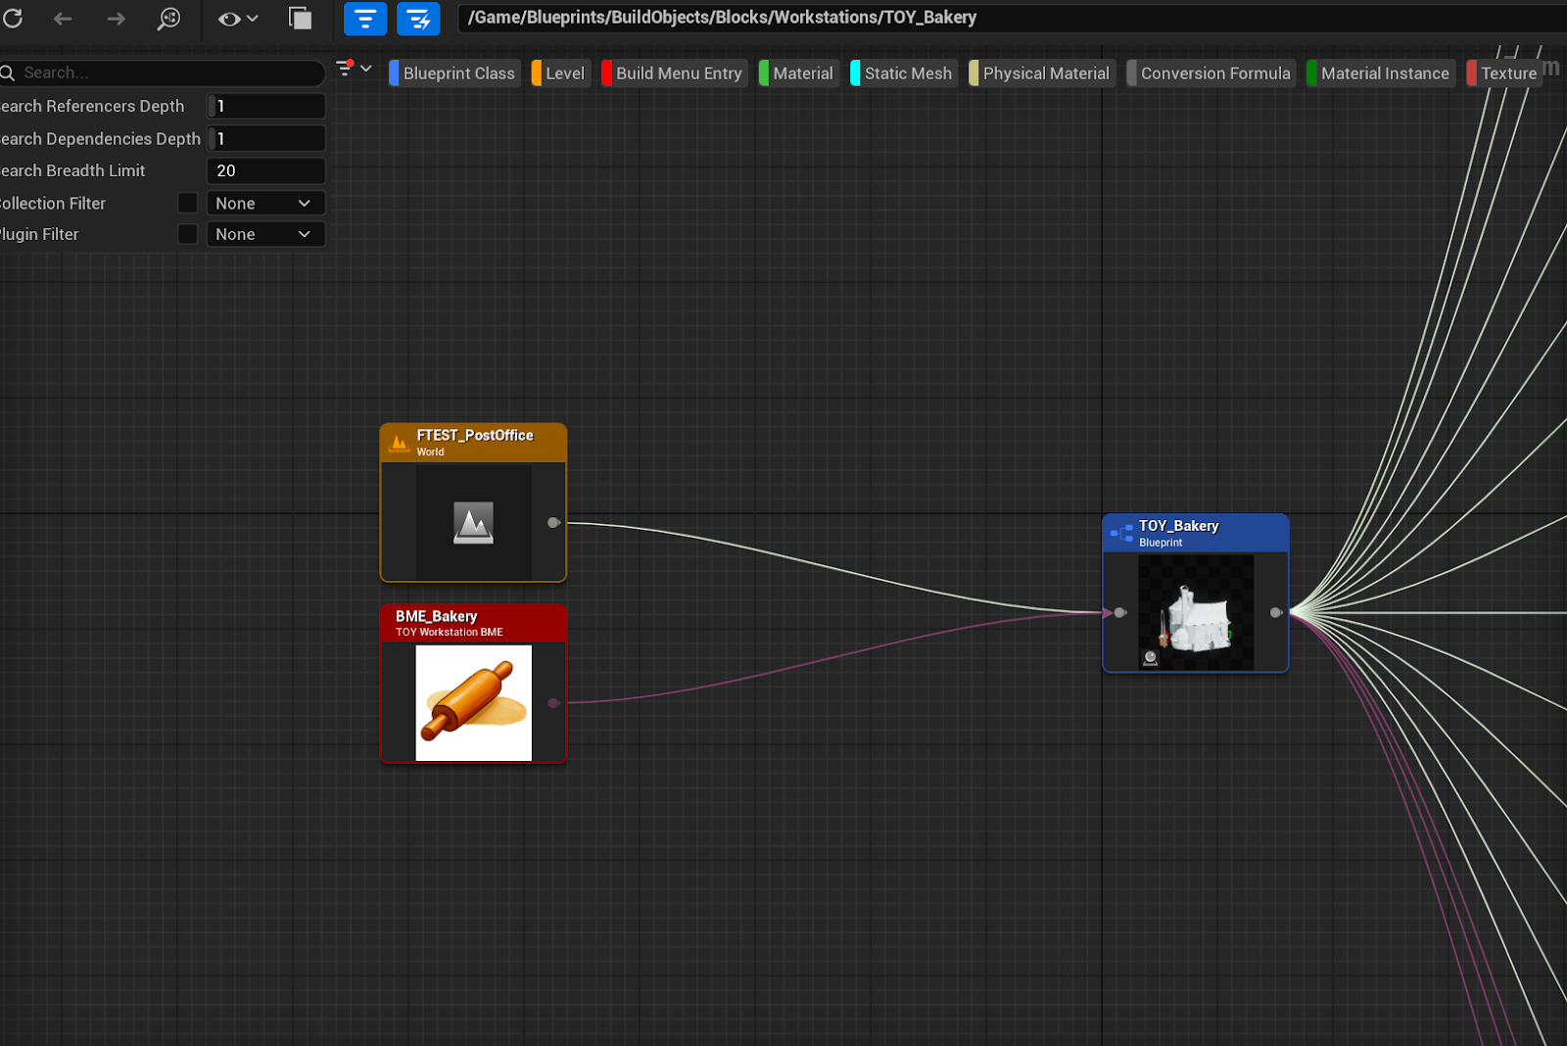This screenshot has width=1567, height=1046.
Task: Select the BME_Bakery rolling pin thumbnail
Action: tap(473, 702)
